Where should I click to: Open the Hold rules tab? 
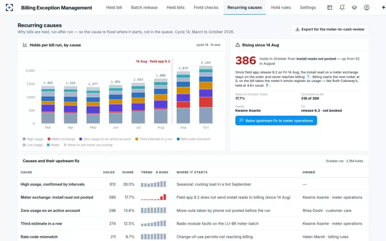(281, 7)
